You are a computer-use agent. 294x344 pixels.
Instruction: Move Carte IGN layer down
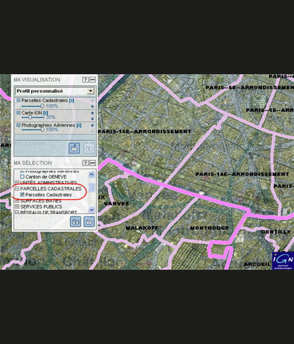tap(93, 118)
